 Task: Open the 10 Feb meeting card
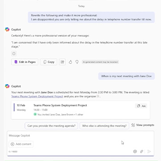click(80, 110)
